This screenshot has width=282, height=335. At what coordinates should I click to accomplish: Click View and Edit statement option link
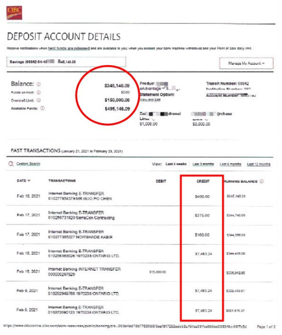pos(150,100)
